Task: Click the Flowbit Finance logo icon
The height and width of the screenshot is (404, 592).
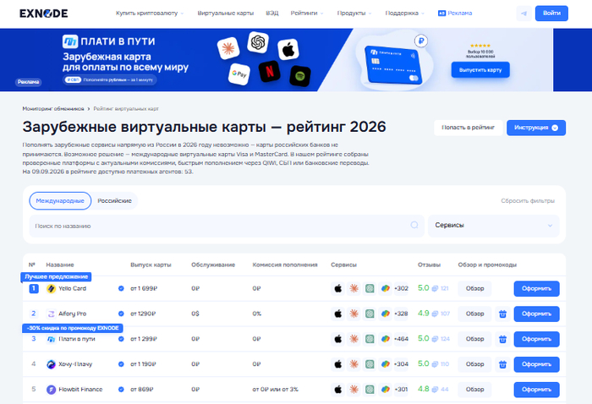Action: [51, 390]
